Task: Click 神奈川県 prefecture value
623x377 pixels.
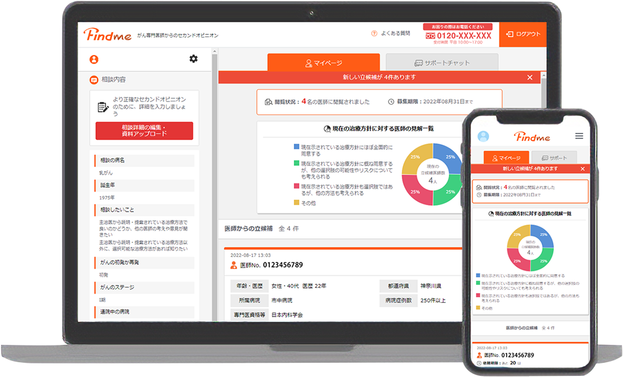Action: tap(431, 286)
